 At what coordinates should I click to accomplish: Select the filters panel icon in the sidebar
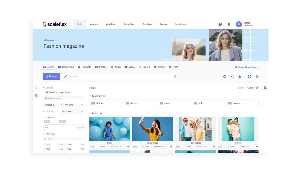(x=36, y=88)
